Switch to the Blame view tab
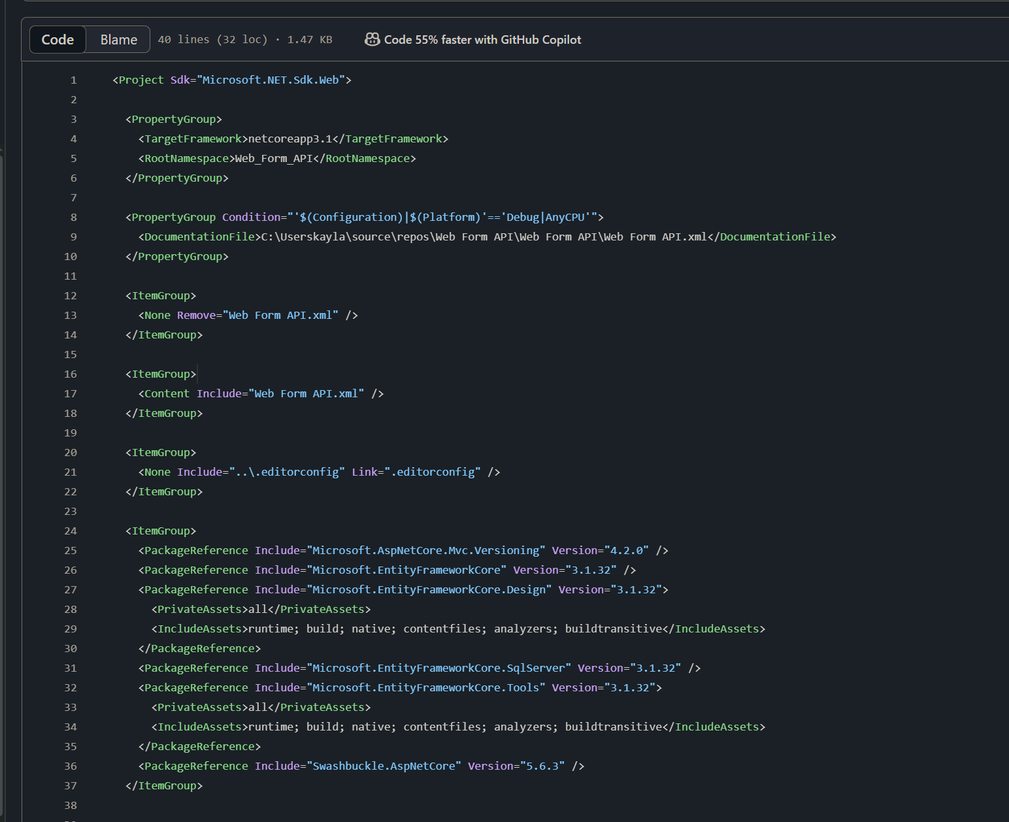The height and width of the screenshot is (822, 1009). coord(118,40)
